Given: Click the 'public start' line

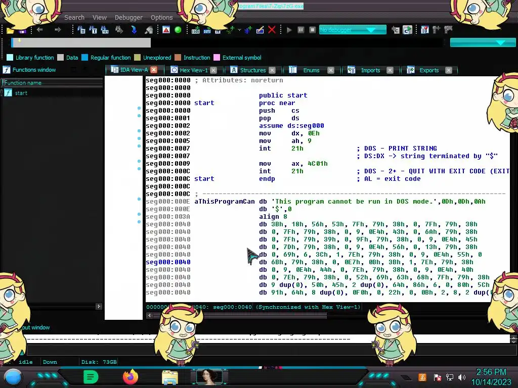Looking at the screenshot, I should pyautogui.click(x=283, y=95).
